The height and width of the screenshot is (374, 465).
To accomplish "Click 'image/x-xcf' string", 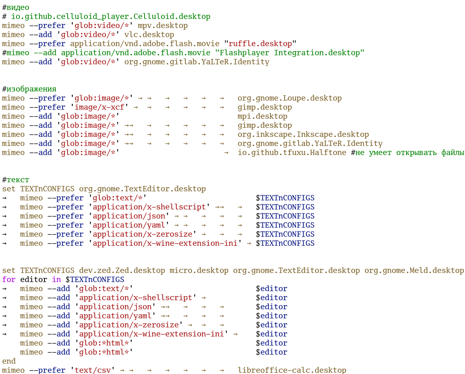I will [99, 107].
